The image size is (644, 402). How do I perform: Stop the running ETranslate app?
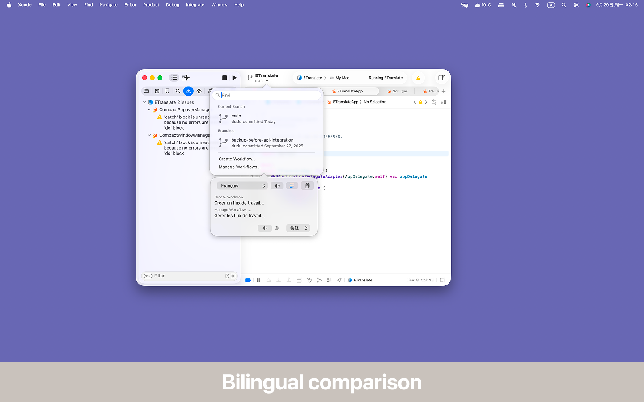[225, 78]
